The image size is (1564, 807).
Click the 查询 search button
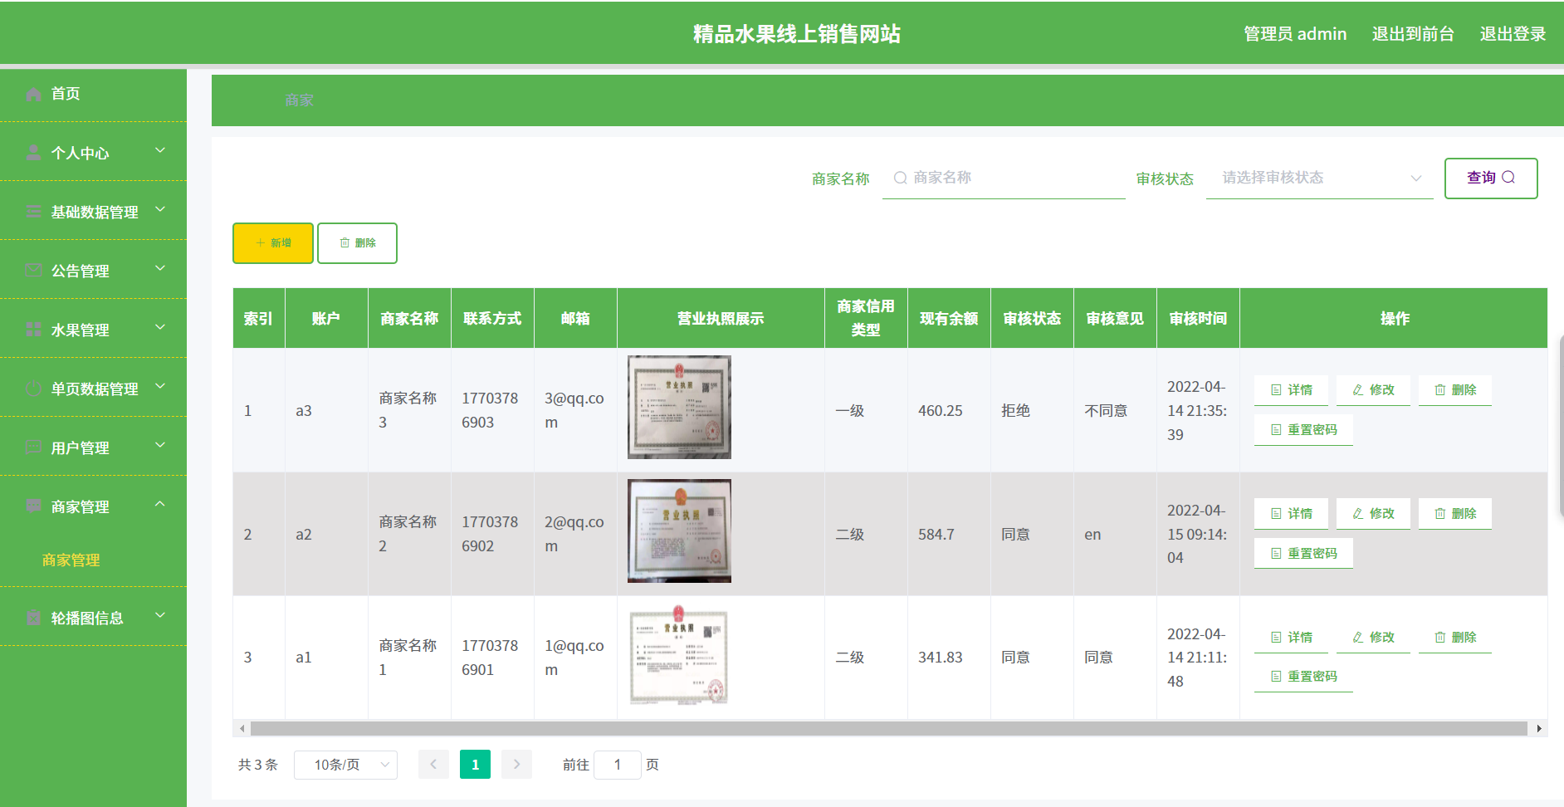click(x=1491, y=178)
